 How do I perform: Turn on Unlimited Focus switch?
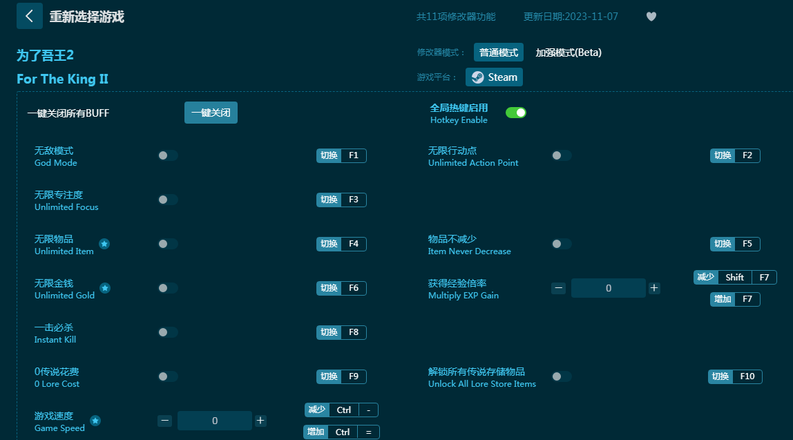click(168, 200)
